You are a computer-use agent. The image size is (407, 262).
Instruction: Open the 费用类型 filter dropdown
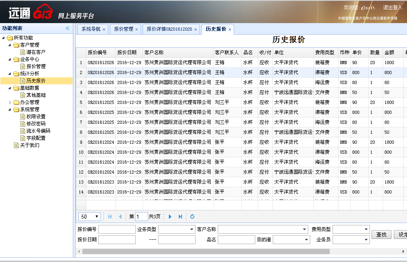pyautogui.click(x=366, y=229)
